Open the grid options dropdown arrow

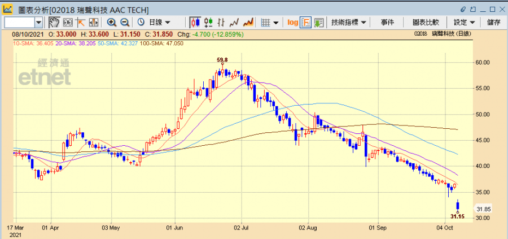(276, 22)
